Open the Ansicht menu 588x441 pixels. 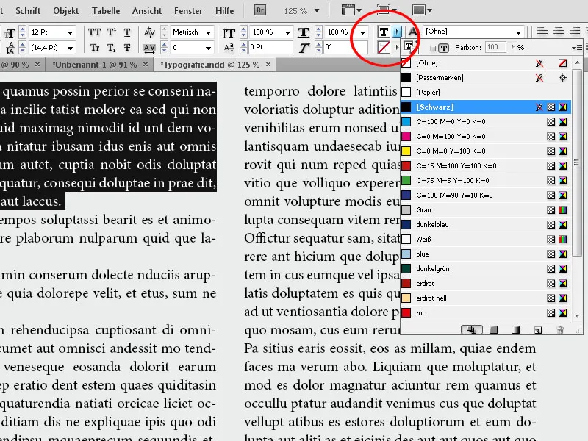pyautogui.click(x=147, y=11)
